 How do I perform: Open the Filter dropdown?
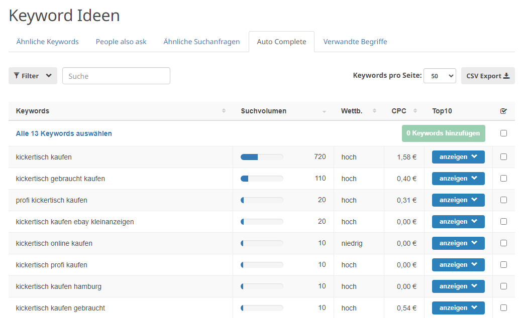coord(33,76)
